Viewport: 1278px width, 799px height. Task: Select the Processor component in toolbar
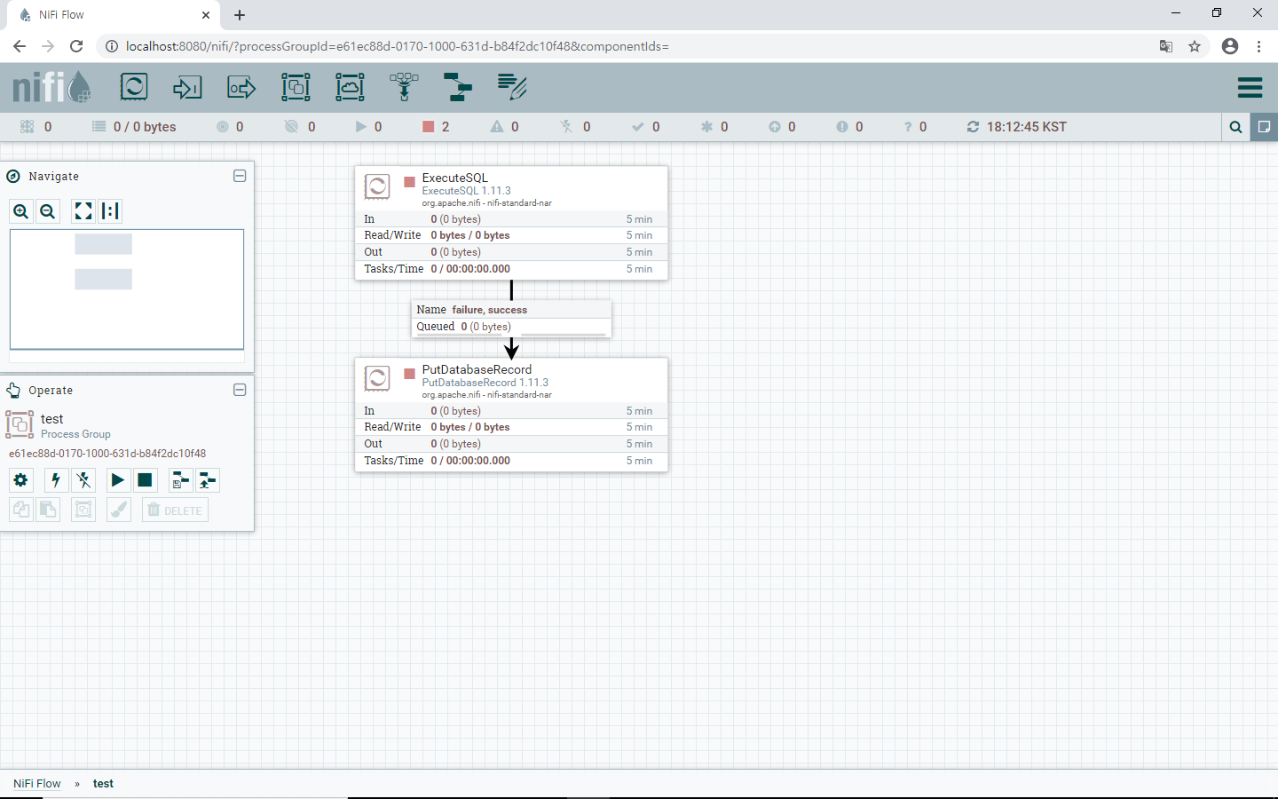(x=133, y=87)
